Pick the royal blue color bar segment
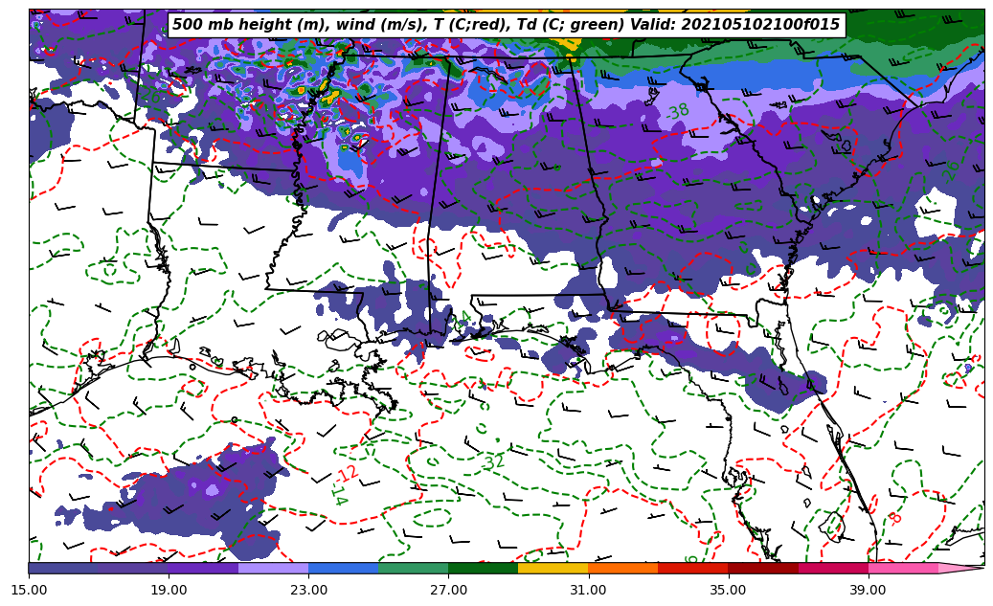Viewport: 993px width, 606px height. [343, 568]
